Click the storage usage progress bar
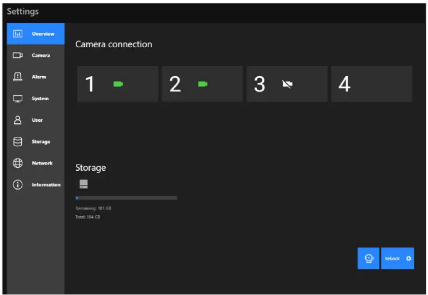Viewport: 428px width, 295px height. coord(126,198)
